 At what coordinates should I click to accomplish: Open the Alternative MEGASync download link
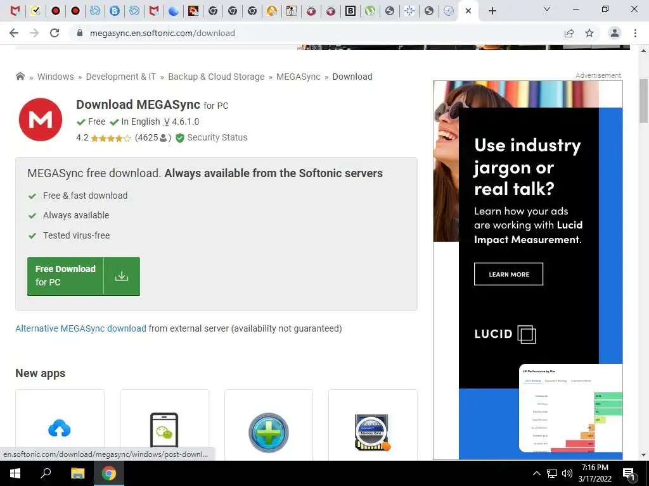pyautogui.click(x=80, y=328)
